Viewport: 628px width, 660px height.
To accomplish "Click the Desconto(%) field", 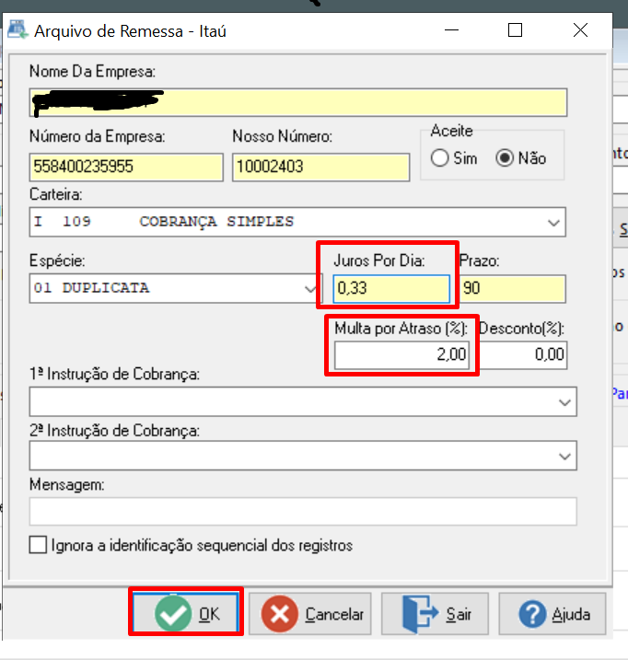I will pos(524,354).
